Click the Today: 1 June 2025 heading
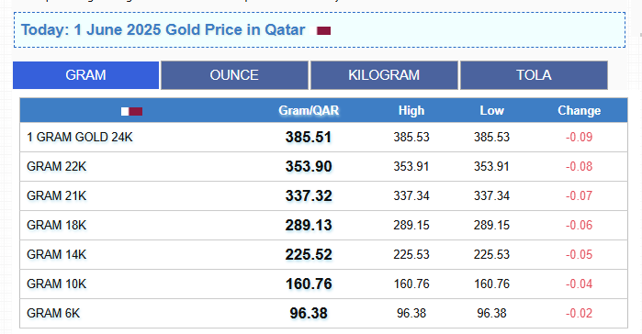Screen dimensions: 642x334 coord(163,30)
